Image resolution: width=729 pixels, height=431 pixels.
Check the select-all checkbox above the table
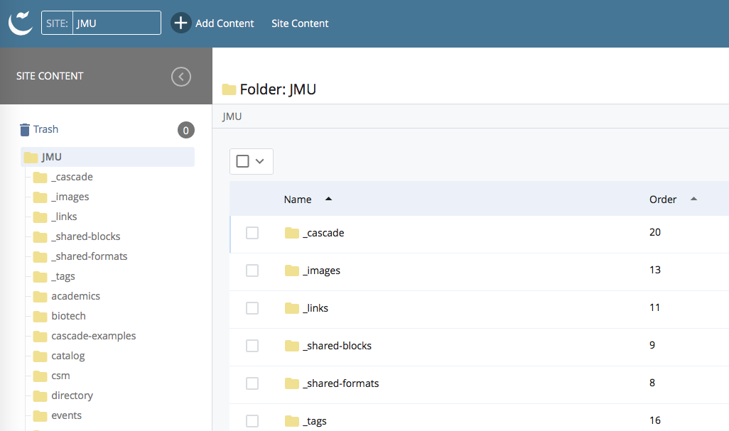pyautogui.click(x=243, y=161)
